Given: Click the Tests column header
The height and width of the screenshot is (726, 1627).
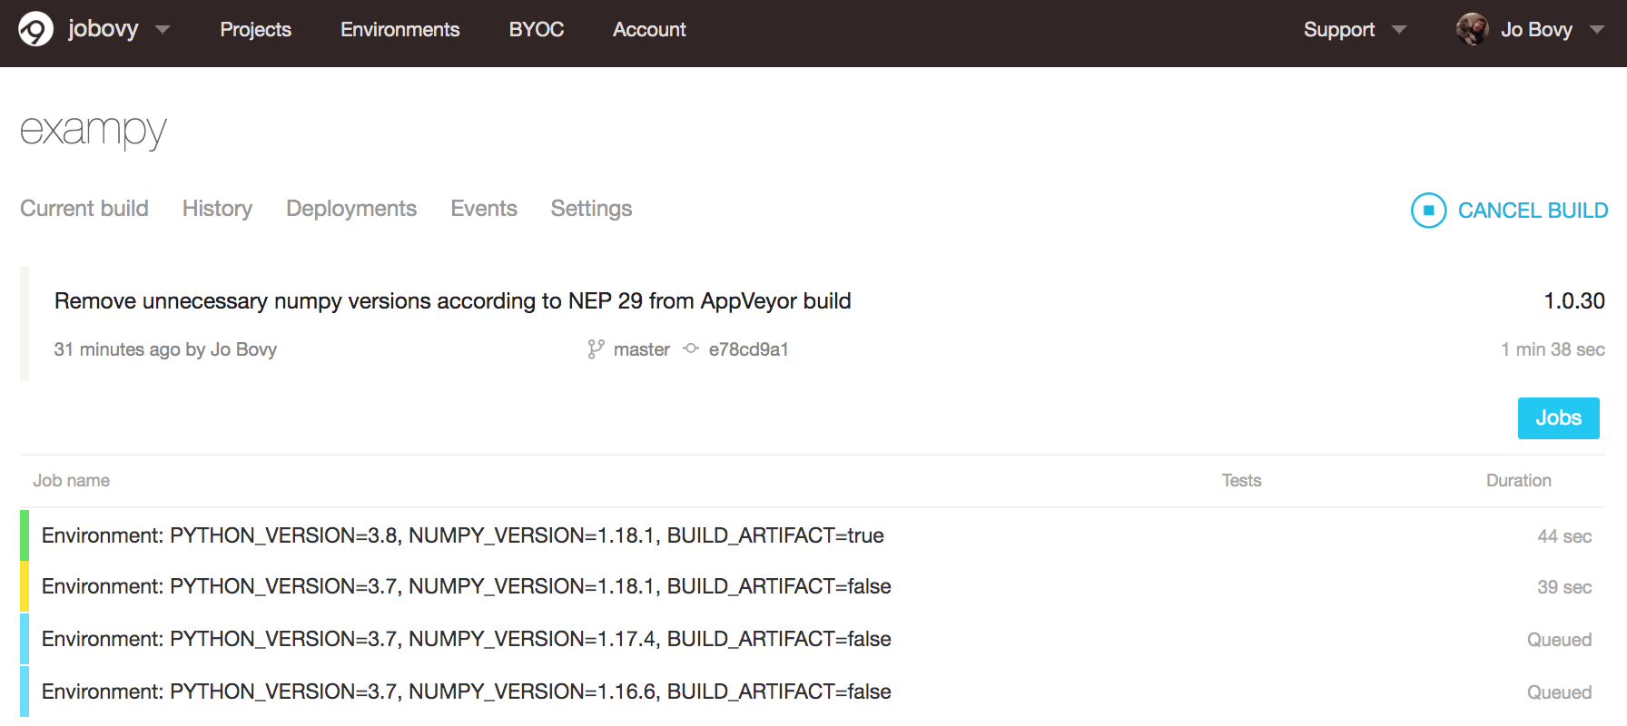Looking at the screenshot, I should (x=1241, y=481).
